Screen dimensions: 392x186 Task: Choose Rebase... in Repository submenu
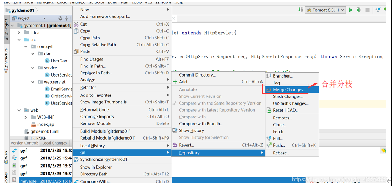(x=292, y=153)
